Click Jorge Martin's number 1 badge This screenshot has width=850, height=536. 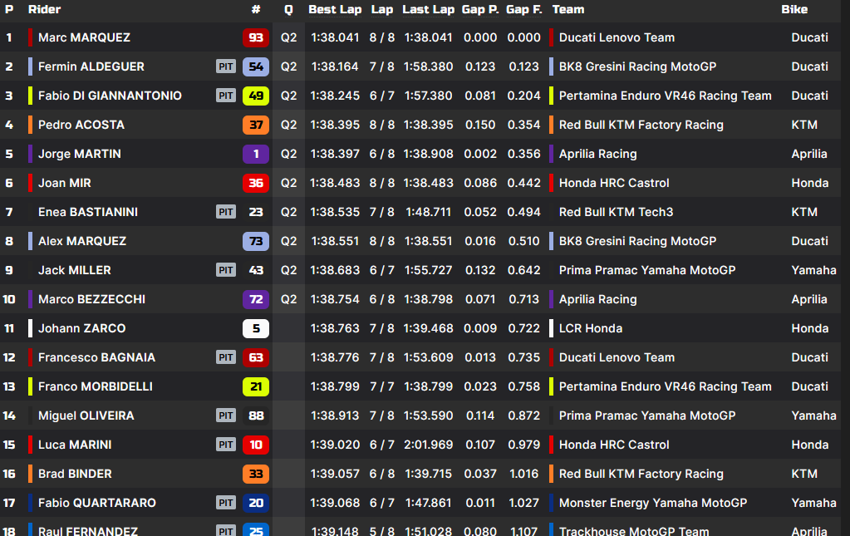[256, 154]
